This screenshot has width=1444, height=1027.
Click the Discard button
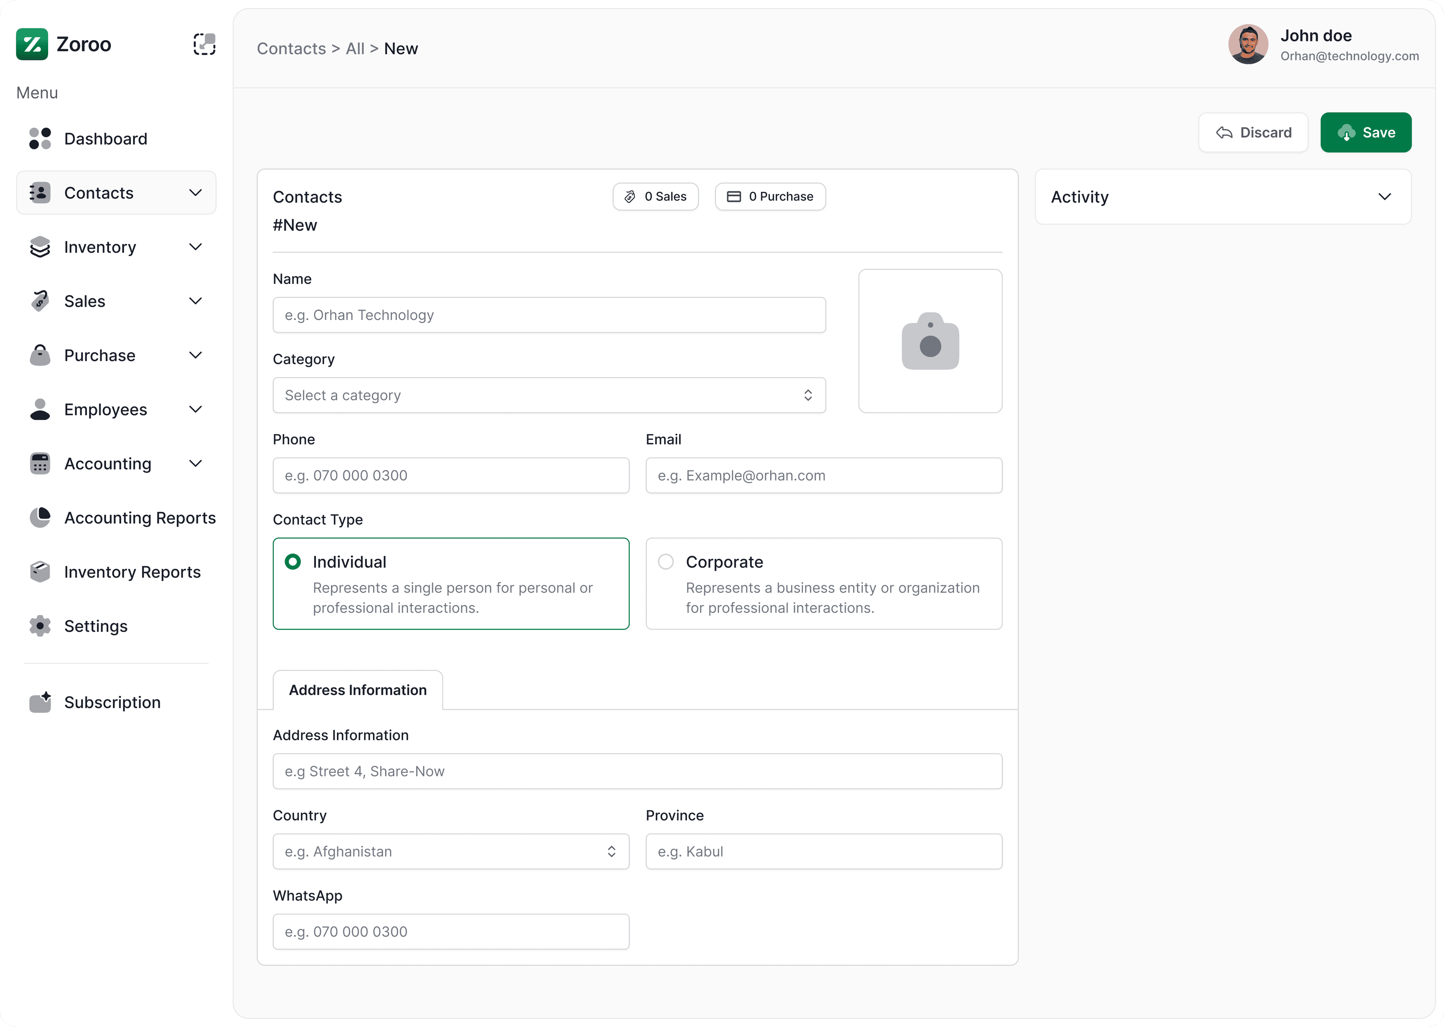coord(1253,132)
